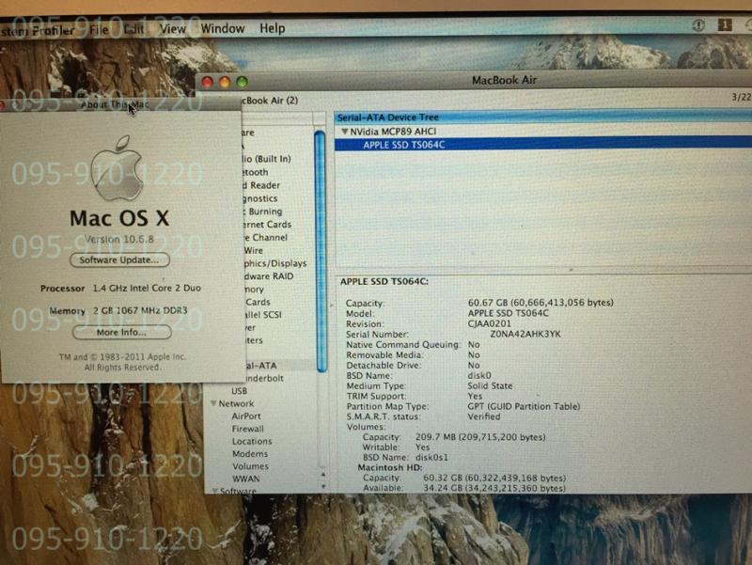Click the Revision value 'CJAA0201'
Screen dimensions: 752x565
tap(489, 323)
